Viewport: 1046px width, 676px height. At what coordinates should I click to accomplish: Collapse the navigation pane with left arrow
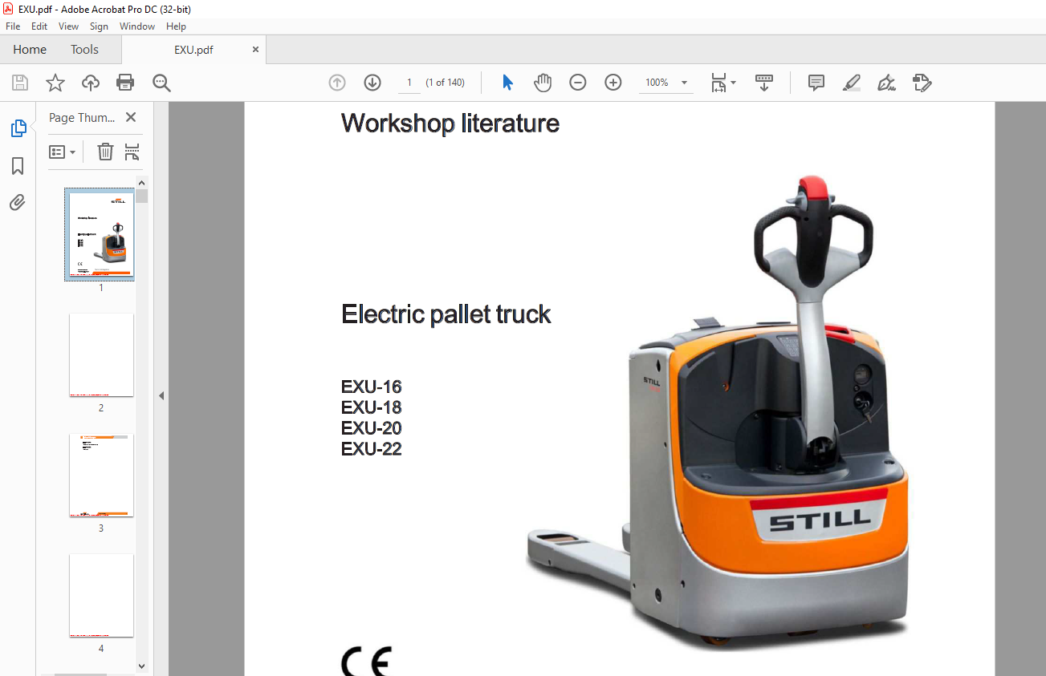pyautogui.click(x=161, y=395)
